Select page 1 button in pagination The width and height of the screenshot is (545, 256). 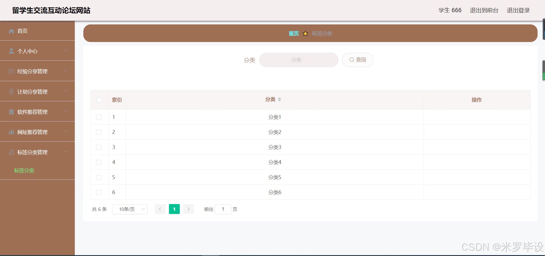174,209
